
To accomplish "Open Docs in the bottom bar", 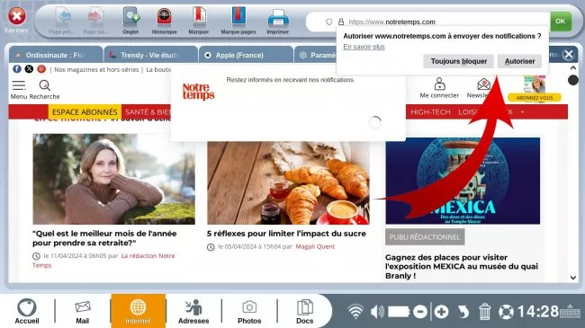I will pyautogui.click(x=305, y=311).
